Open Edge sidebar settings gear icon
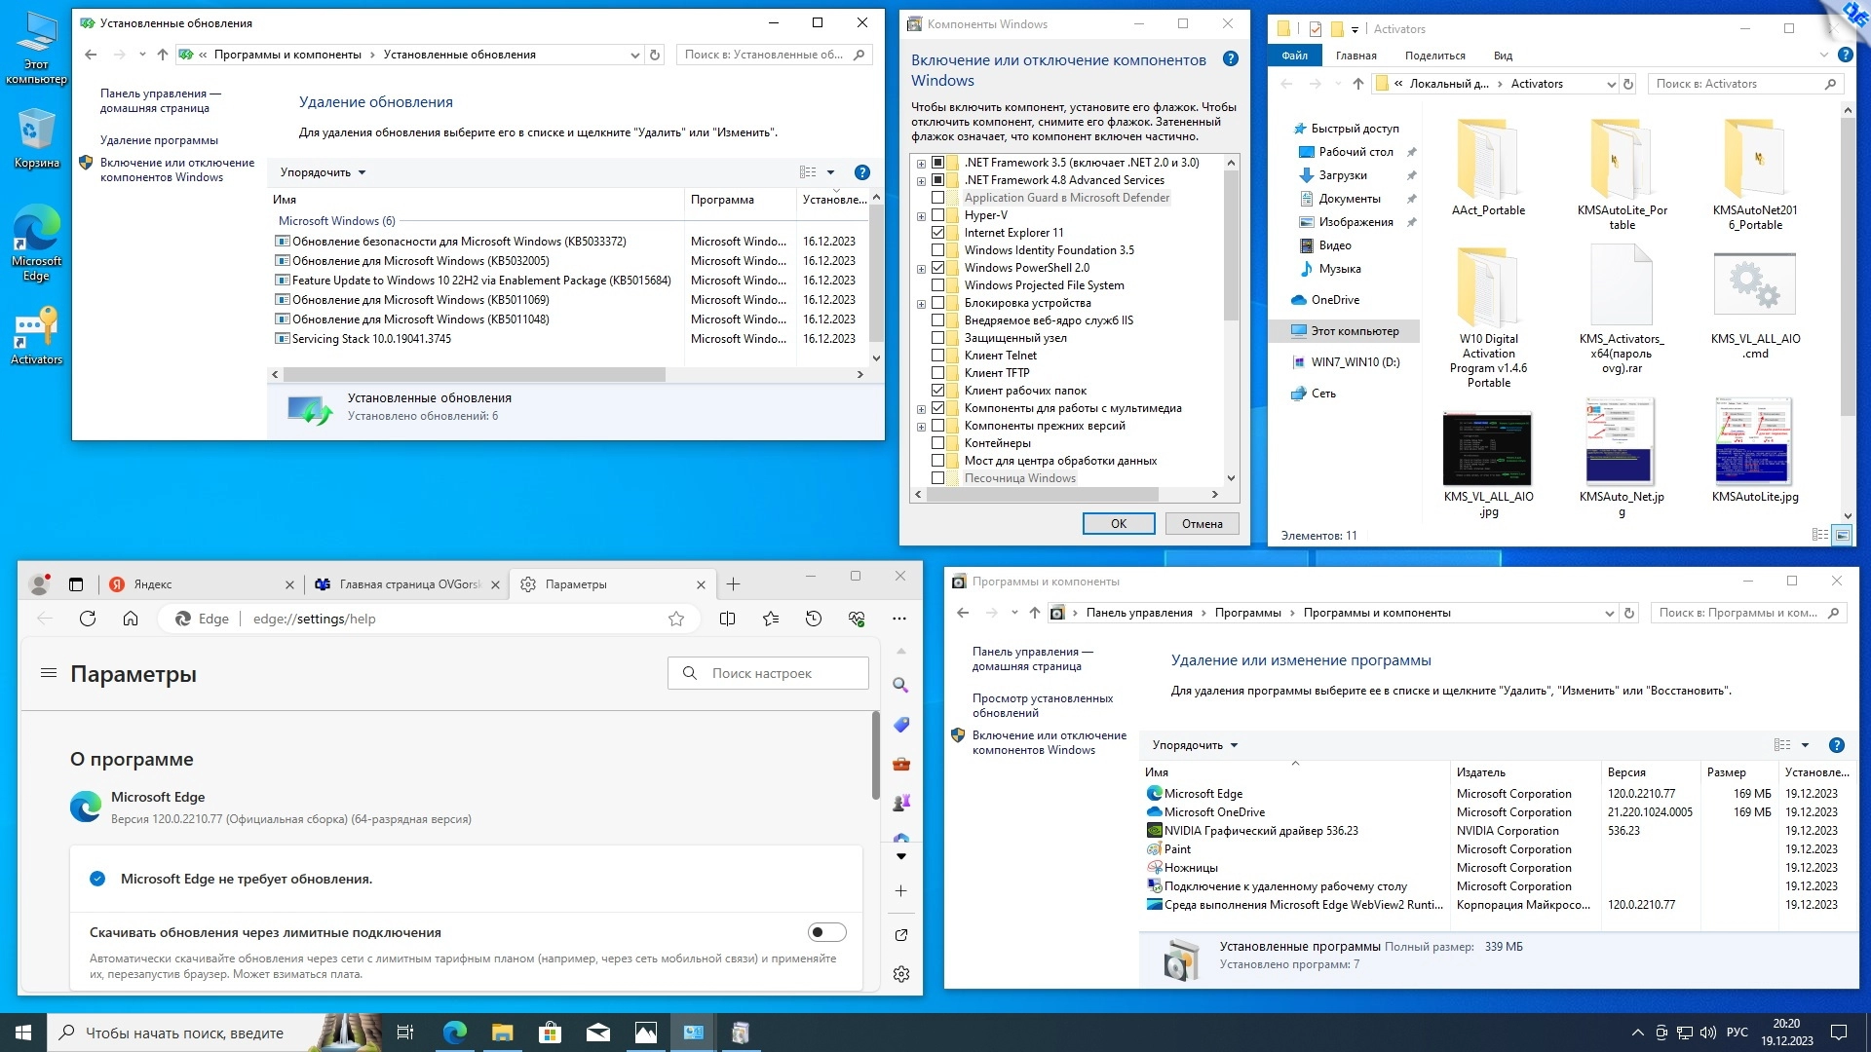Screen dimensions: 1871x1052 pos(901,974)
